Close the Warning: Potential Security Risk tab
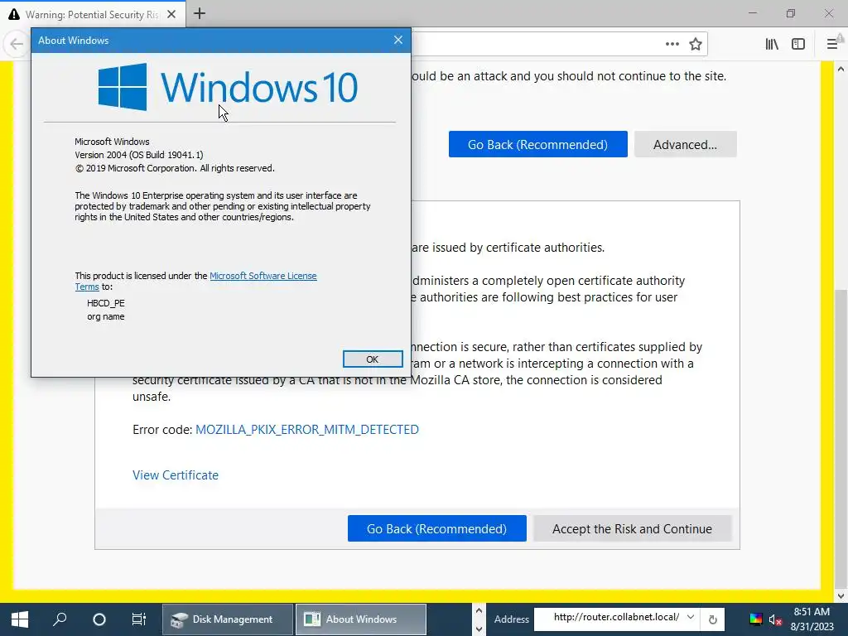This screenshot has width=848, height=636. click(171, 14)
